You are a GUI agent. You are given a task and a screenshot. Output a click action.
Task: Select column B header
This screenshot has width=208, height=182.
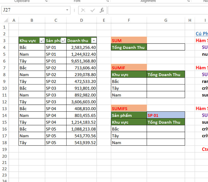click(32, 20)
